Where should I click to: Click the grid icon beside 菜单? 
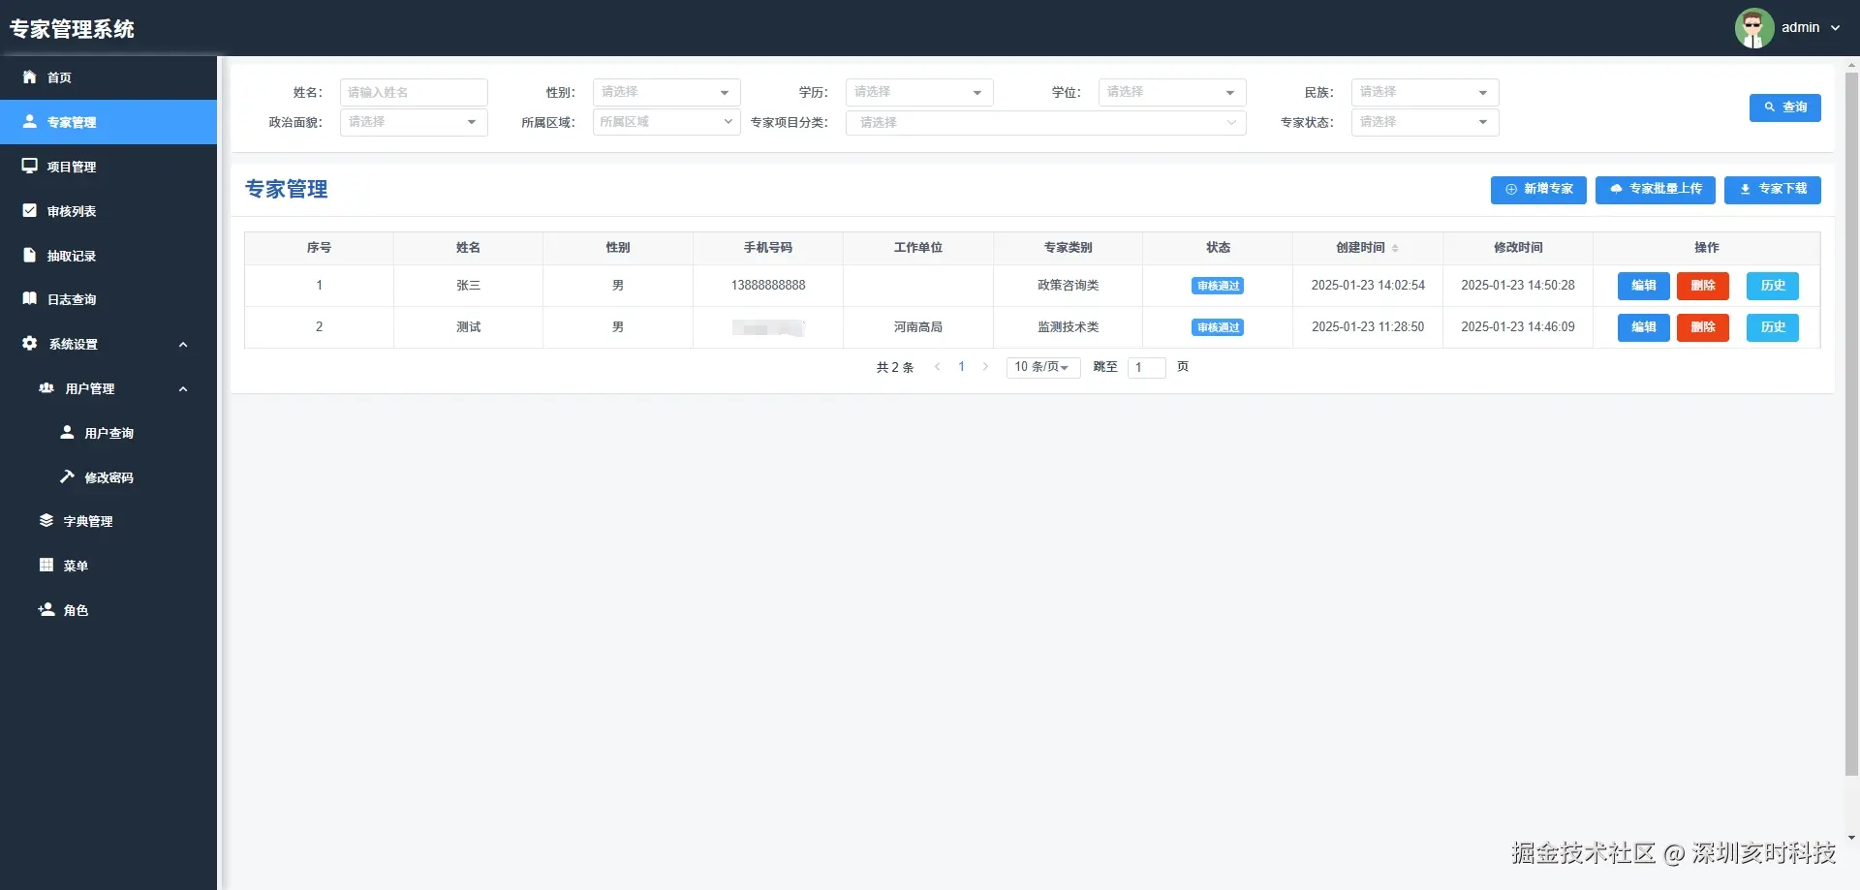click(x=46, y=565)
